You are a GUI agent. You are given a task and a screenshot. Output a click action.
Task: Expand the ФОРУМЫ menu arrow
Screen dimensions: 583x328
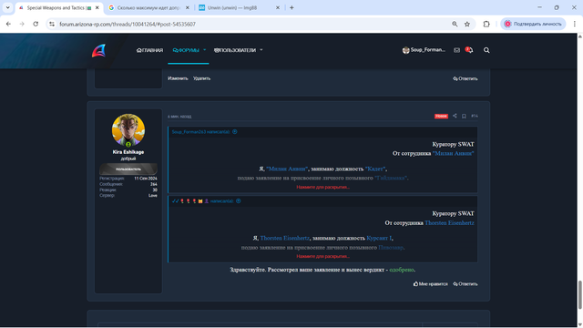[204, 50]
